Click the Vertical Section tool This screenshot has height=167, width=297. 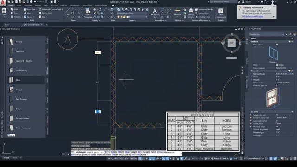(191, 13)
